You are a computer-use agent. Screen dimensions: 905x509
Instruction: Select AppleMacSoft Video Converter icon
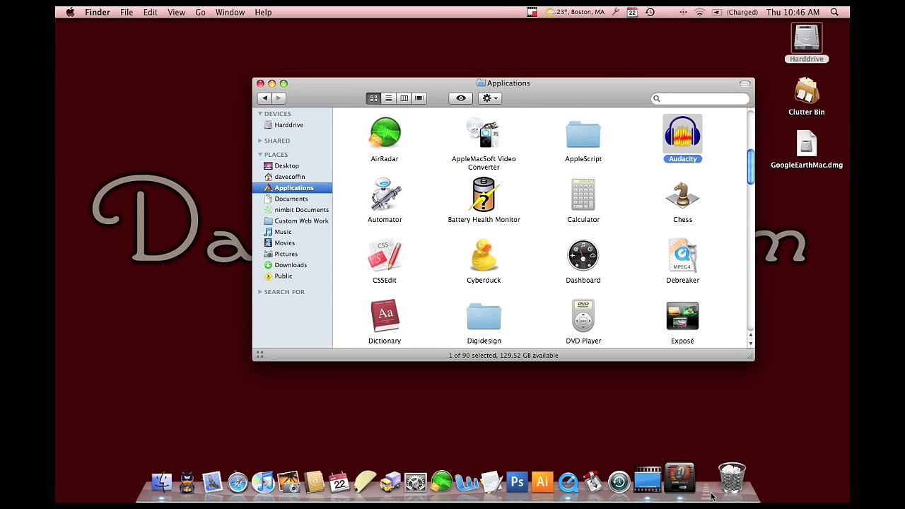[x=484, y=133]
